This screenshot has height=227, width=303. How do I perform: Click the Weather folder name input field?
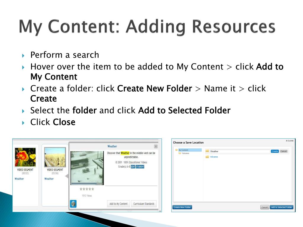point(240,151)
